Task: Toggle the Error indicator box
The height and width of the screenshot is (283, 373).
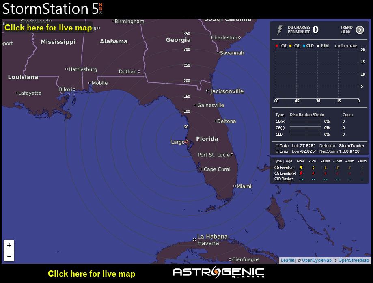Action: 277,151
